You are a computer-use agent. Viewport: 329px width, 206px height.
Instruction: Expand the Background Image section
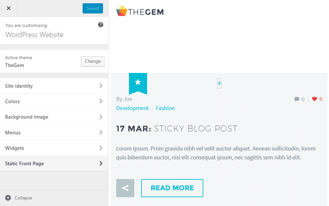[54, 117]
